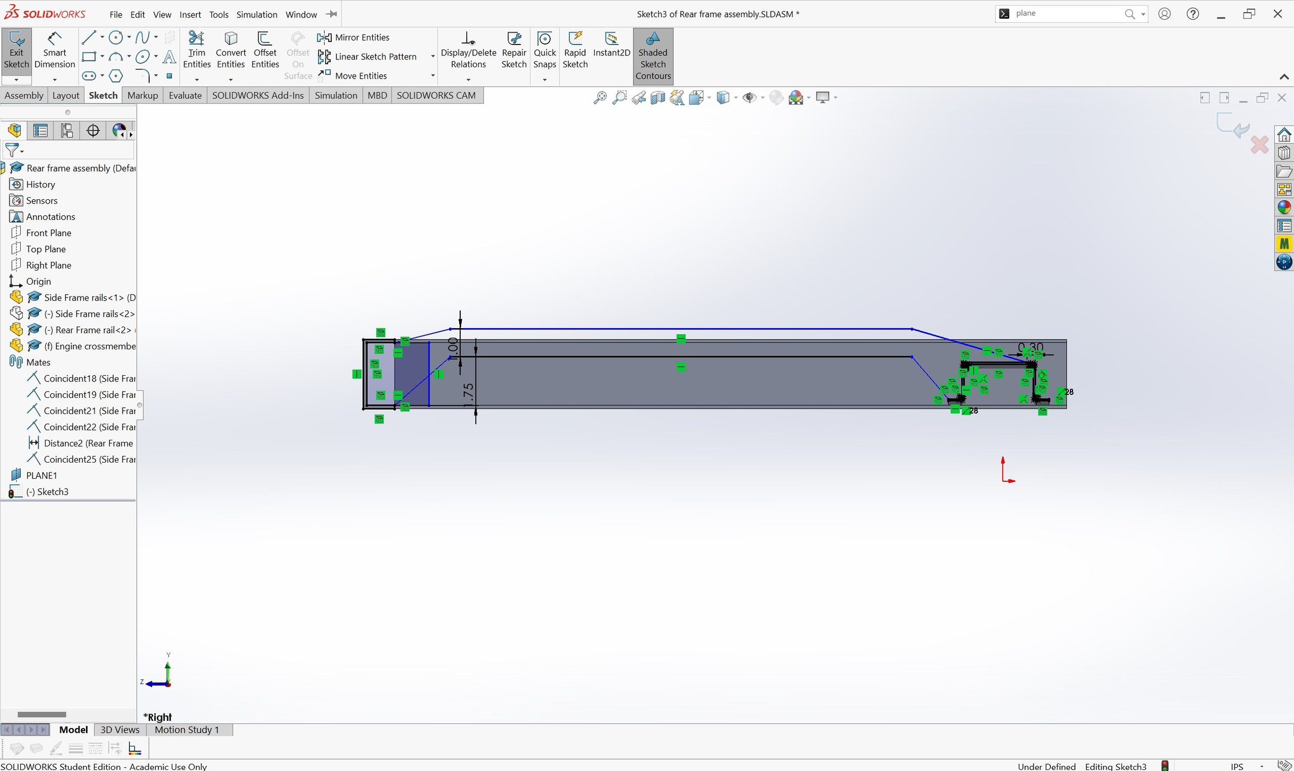Open the ConfigurationManager tab icon
Image resolution: width=1294 pixels, height=771 pixels.
pyautogui.click(x=67, y=130)
